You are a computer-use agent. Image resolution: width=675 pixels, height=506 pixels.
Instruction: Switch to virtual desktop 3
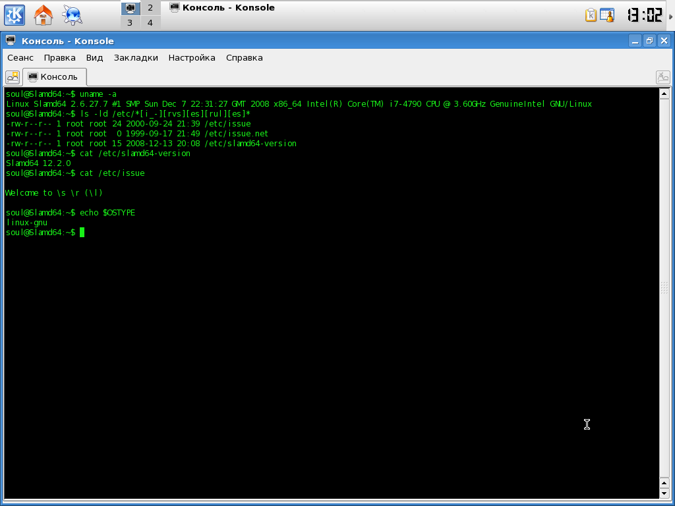(130, 22)
